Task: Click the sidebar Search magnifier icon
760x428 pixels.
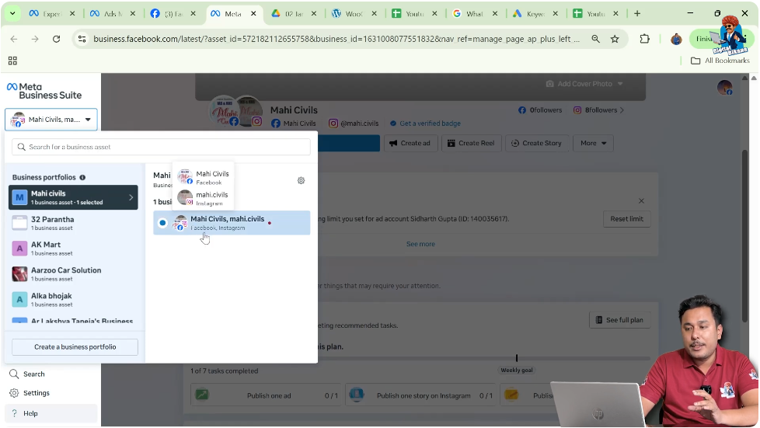Action: pyautogui.click(x=14, y=374)
